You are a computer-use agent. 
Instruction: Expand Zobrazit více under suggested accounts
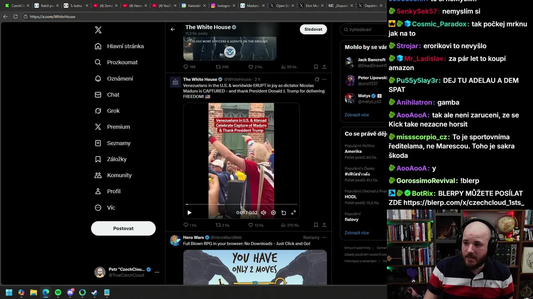[357, 115]
